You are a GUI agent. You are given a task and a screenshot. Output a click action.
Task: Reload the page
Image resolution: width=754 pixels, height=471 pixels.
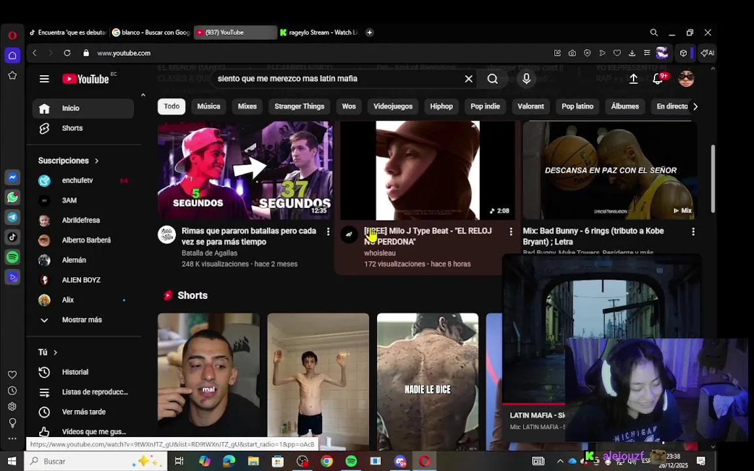pos(67,53)
